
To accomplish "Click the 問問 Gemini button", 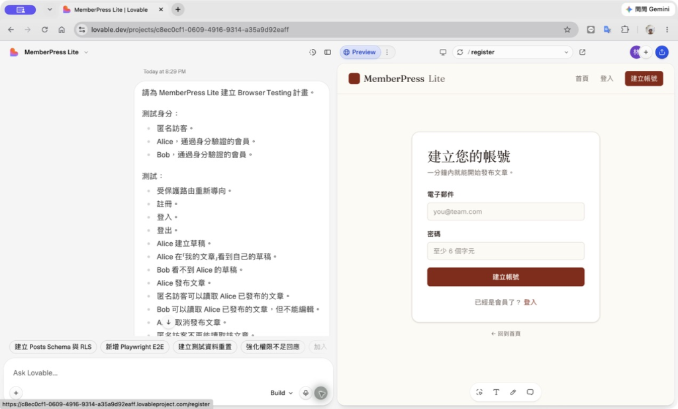I will (x=648, y=9).
